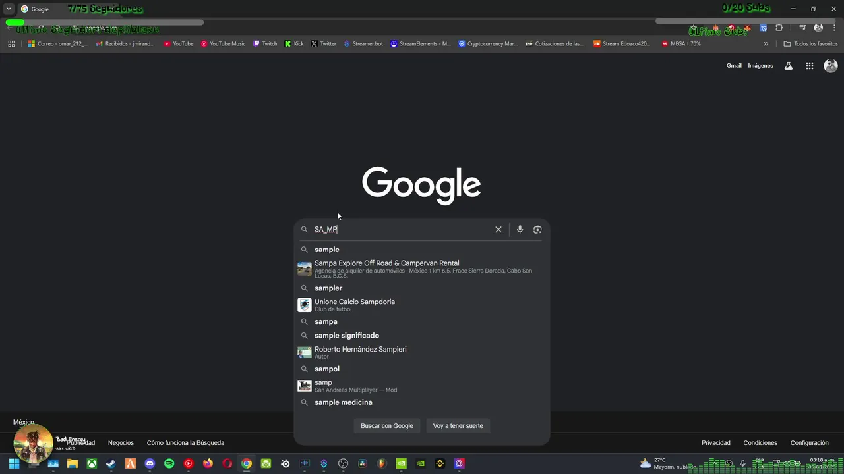This screenshot has width=844, height=474.
Task: Click Buscar con Google button
Action: [387, 426]
